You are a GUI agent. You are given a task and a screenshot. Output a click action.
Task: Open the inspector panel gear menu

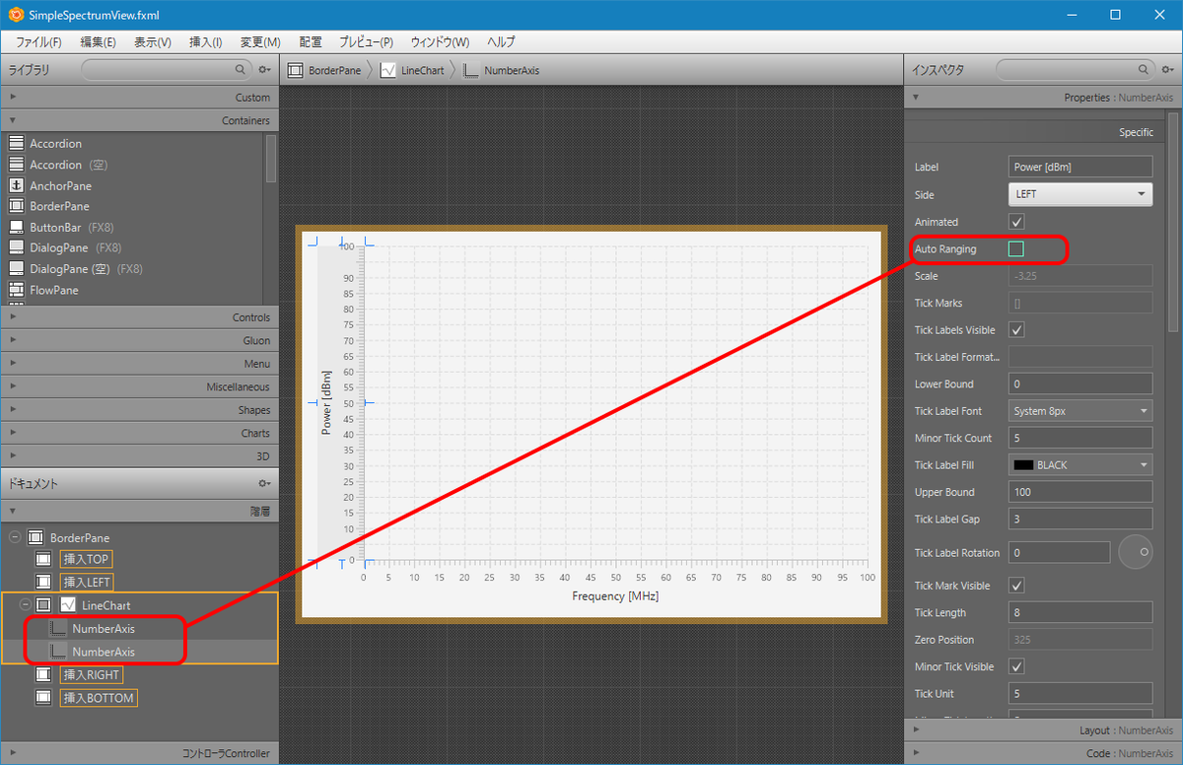pyautogui.click(x=1167, y=70)
